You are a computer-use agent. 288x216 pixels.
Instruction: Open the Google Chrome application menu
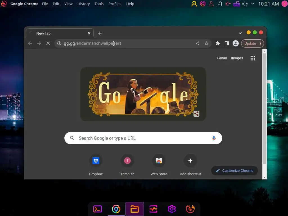pos(24,4)
